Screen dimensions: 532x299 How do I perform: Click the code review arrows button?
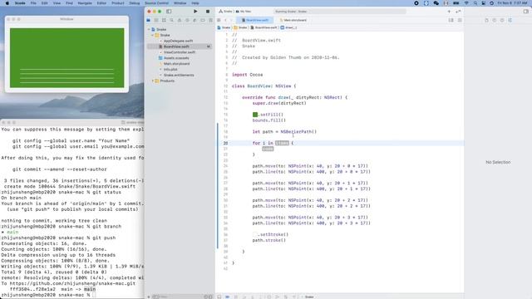[x=458, y=12]
